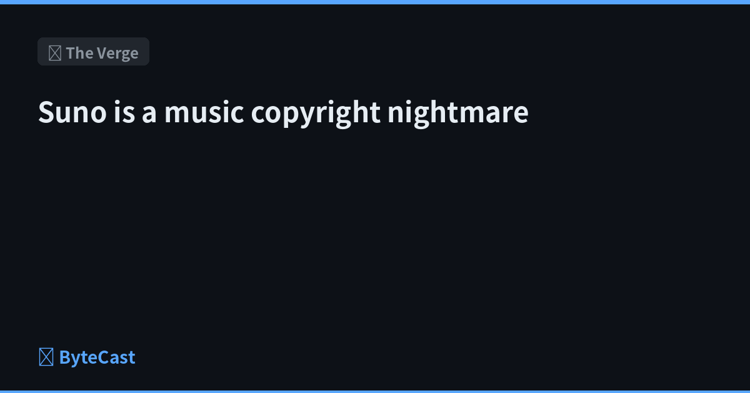The image size is (750, 393).
Task: Click the icon before ByteCast logo text
Action: [46, 357]
